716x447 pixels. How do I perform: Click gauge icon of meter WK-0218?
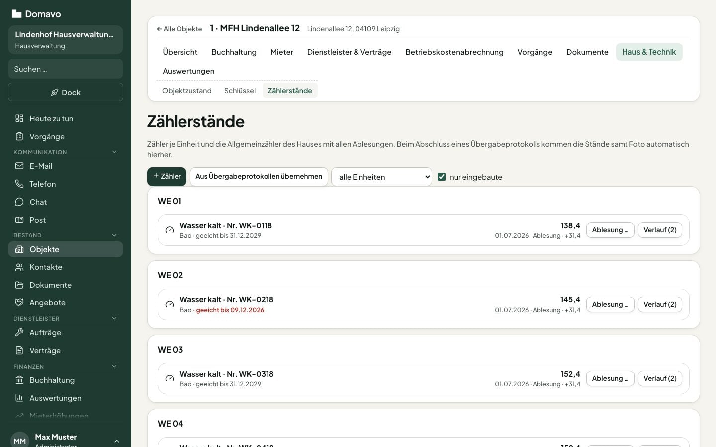[170, 304]
